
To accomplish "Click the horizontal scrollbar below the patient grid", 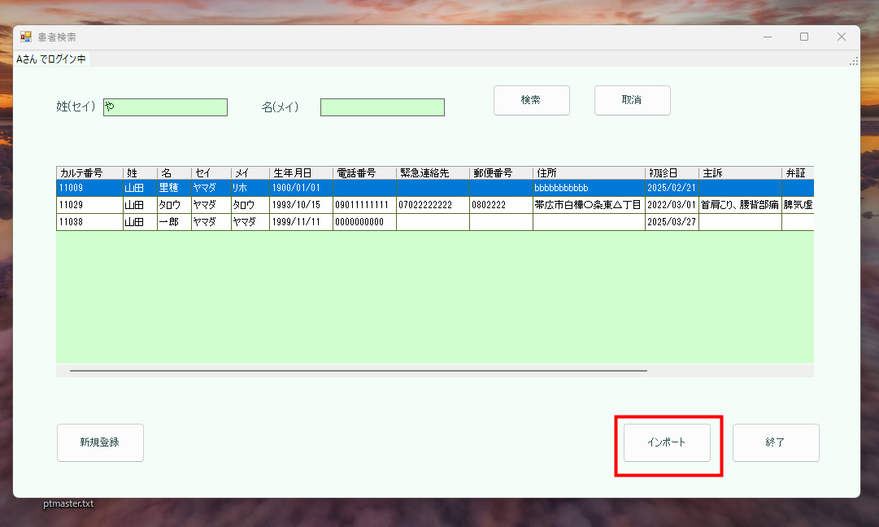I will [x=358, y=370].
